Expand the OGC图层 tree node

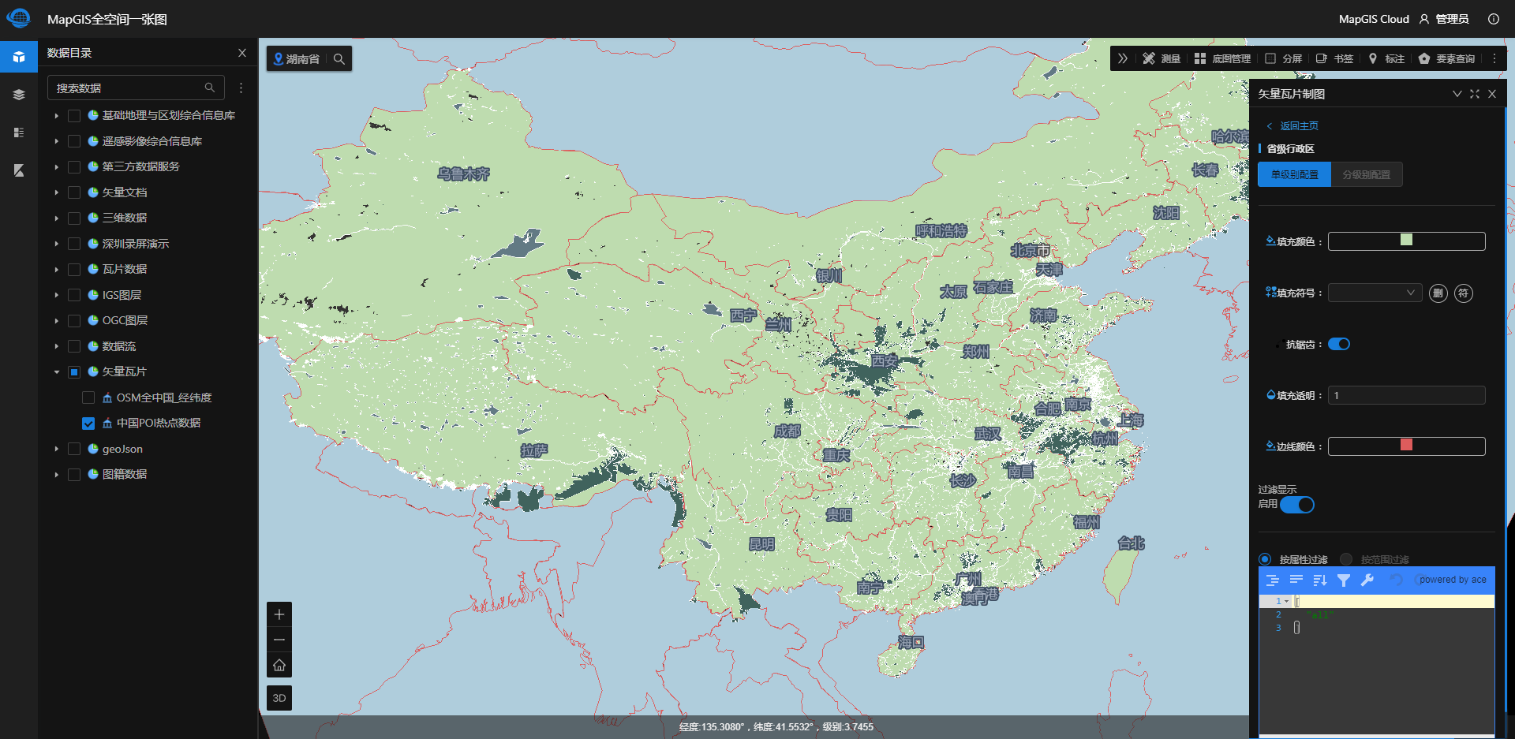point(57,321)
